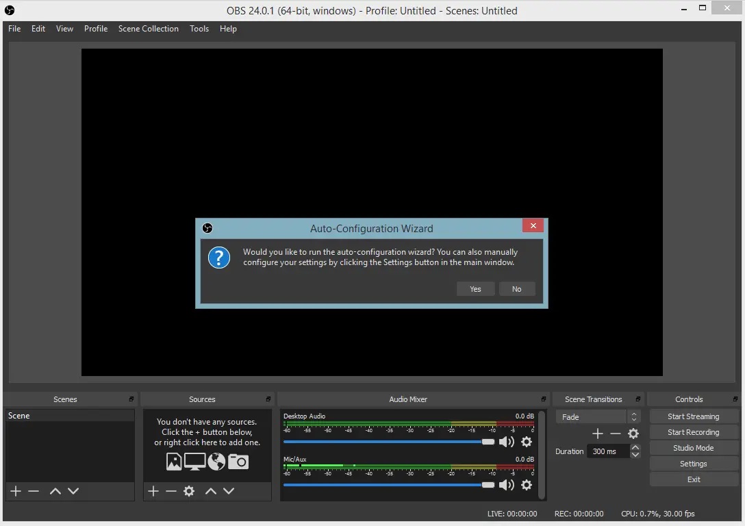
Task: Enable Studio Mode
Action: [x=693, y=448]
